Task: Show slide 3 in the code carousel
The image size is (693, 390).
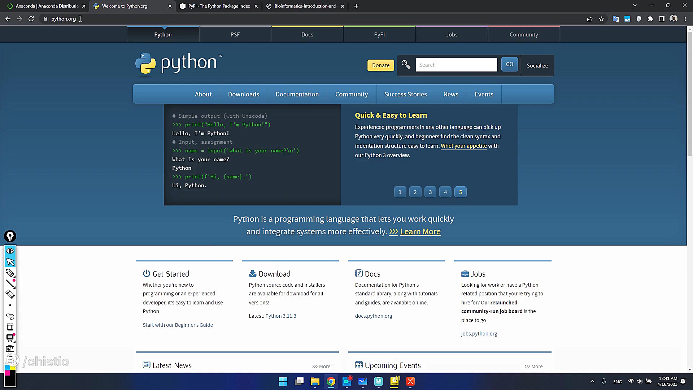Action: pyautogui.click(x=430, y=192)
